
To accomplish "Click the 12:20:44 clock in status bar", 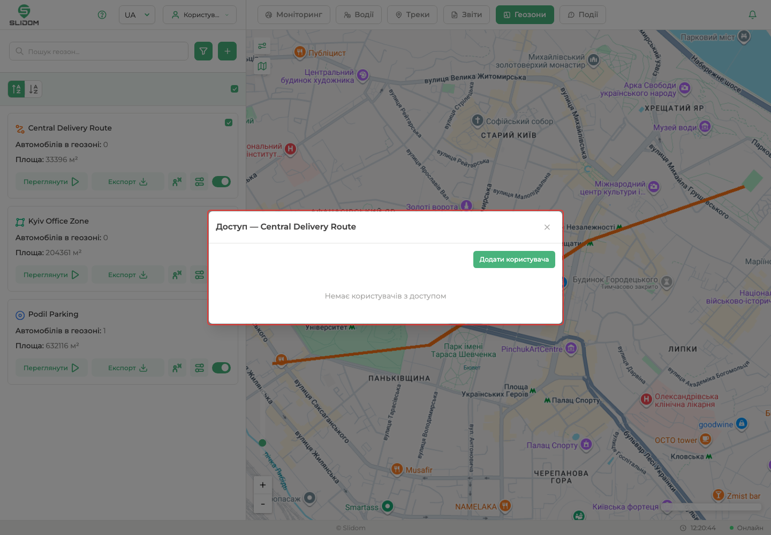I will [698, 528].
